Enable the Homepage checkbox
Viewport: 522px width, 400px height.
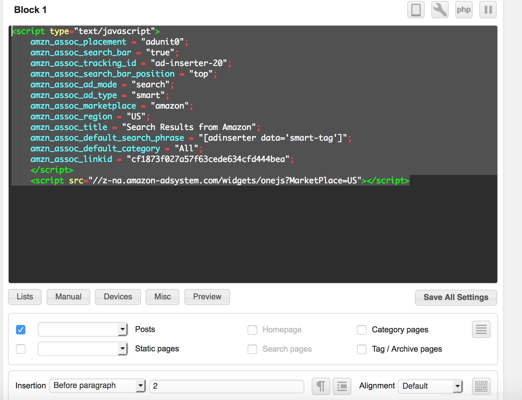[252, 330]
